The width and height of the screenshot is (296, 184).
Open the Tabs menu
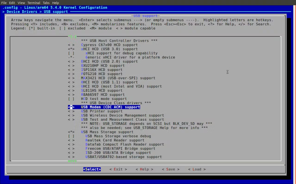click(46, 3)
